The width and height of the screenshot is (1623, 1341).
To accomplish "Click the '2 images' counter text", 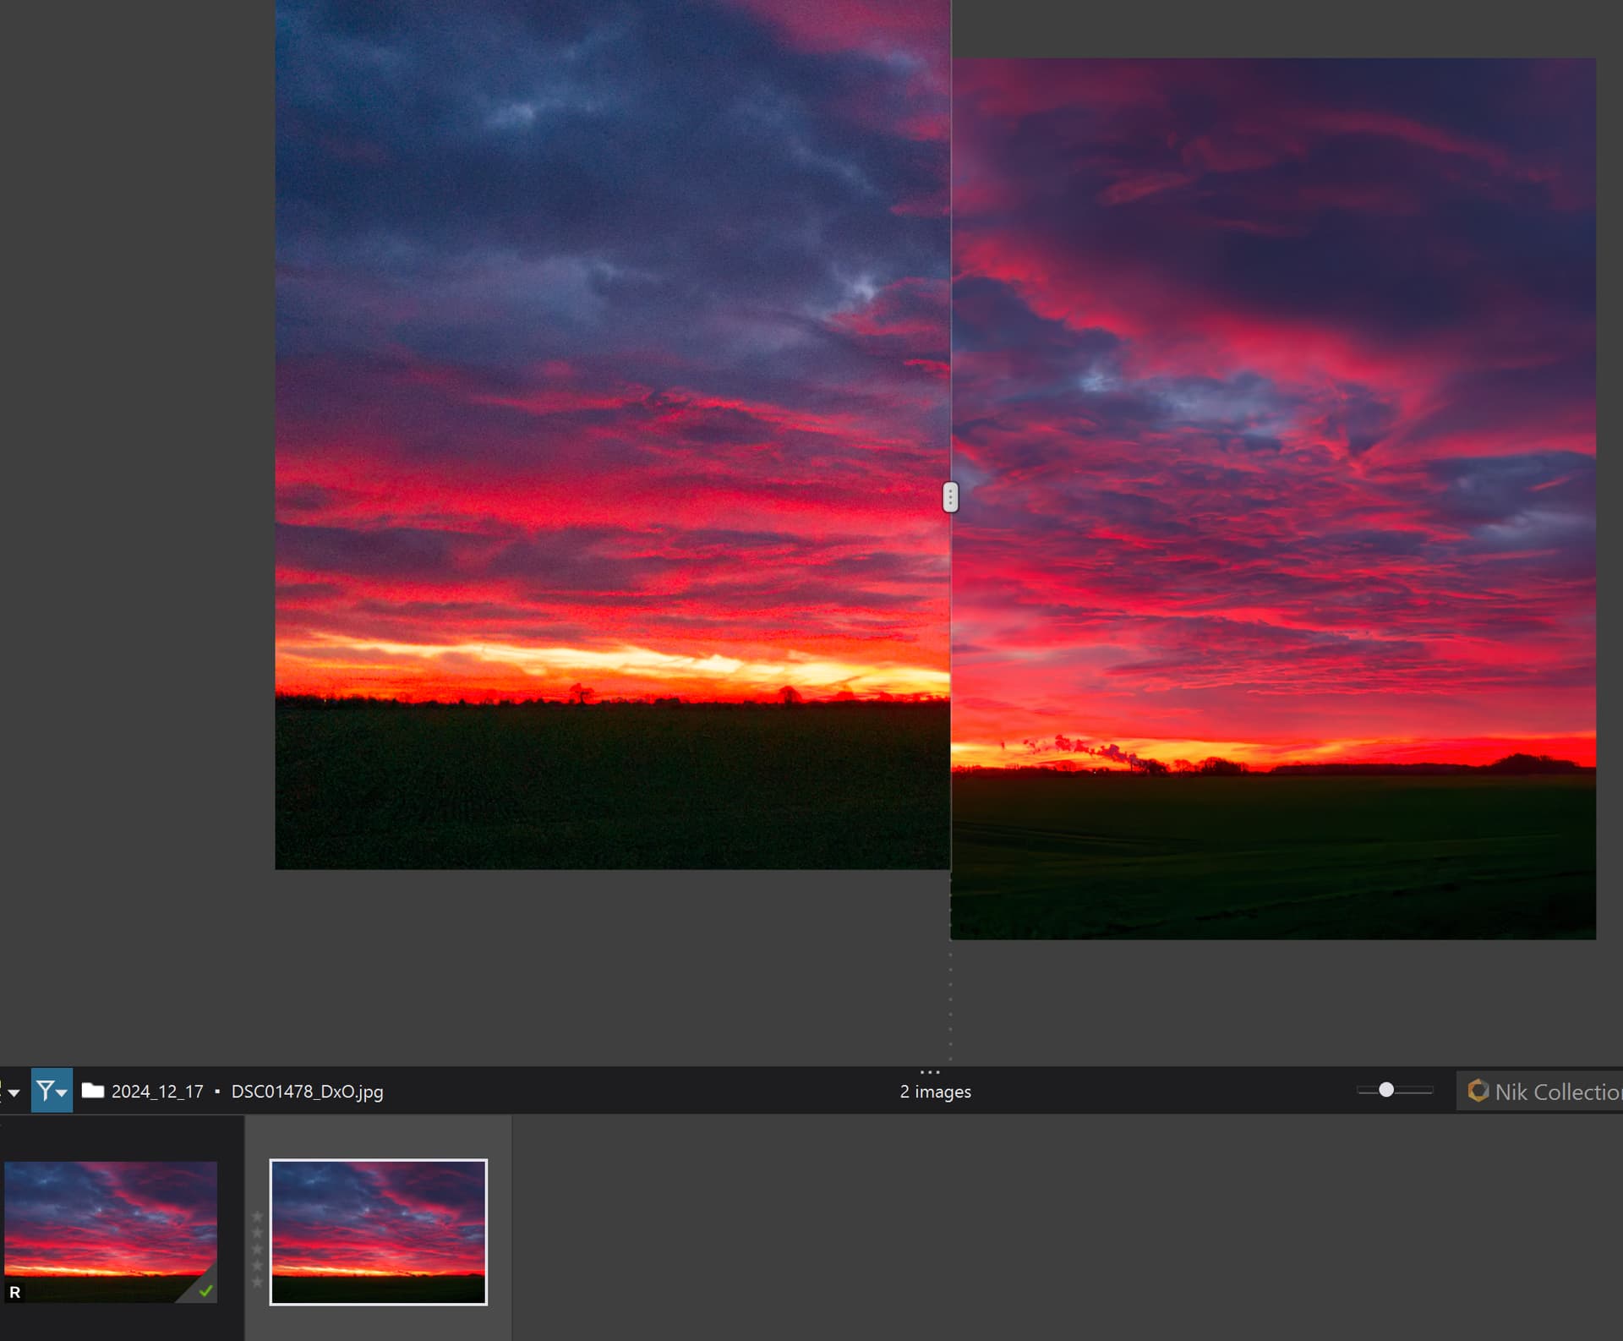I will [x=935, y=1092].
